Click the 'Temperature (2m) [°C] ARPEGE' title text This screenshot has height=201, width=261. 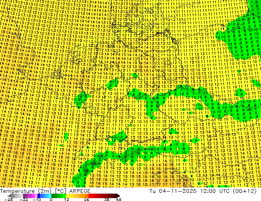point(45,191)
